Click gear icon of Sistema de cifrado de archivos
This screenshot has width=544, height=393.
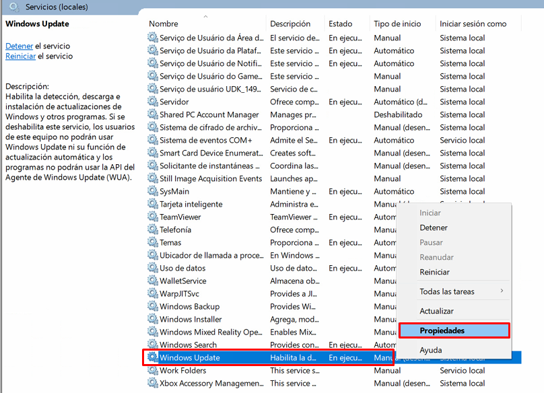click(x=153, y=127)
